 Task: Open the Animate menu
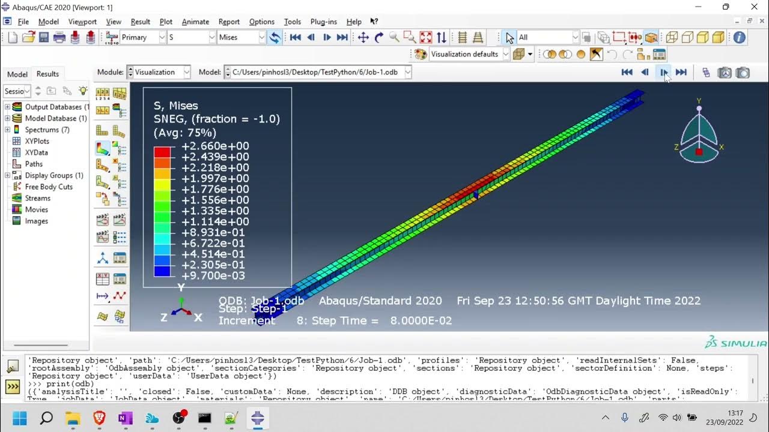point(195,22)
